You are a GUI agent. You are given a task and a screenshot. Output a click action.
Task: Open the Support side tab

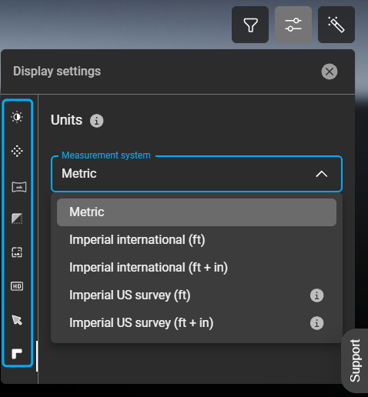pos(355,361)
